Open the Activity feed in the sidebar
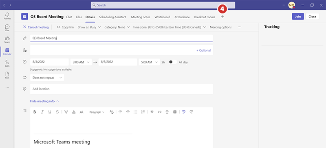 pyautogui.click(x=7, y=16)
